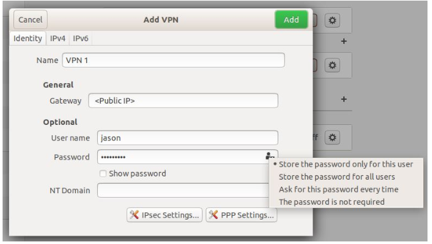
Task: Select the Identity tab
Action: pyautogui.click(x=28, y=39)
